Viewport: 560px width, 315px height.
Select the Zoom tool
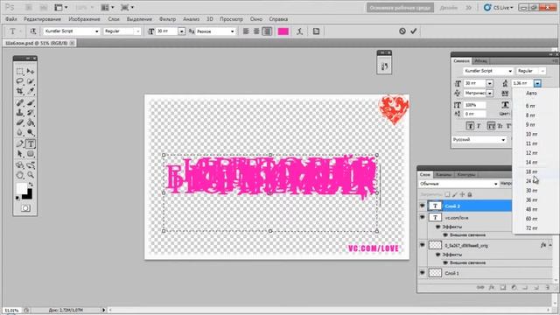31,175
